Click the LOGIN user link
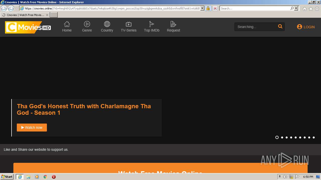 pos(306,27)
